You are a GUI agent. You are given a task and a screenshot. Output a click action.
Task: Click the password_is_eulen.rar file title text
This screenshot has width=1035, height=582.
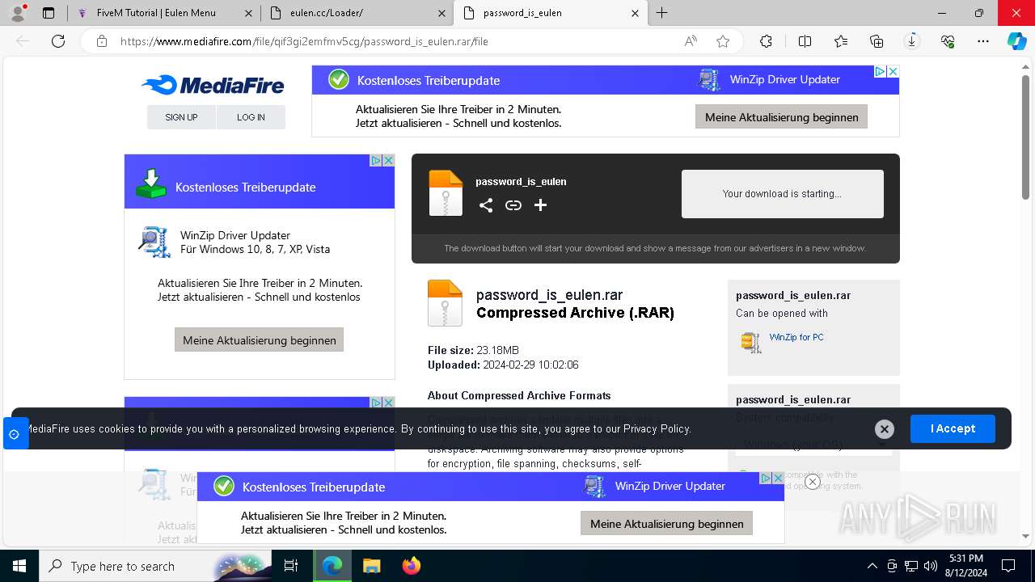click(x=549, y=295)
